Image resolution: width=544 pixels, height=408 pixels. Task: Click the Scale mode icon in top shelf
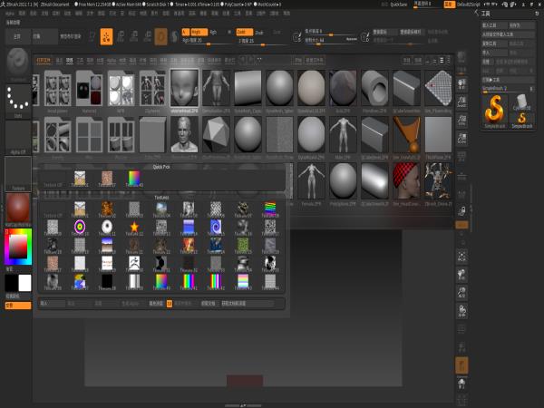pyautogui.click(x=134, y=37)
